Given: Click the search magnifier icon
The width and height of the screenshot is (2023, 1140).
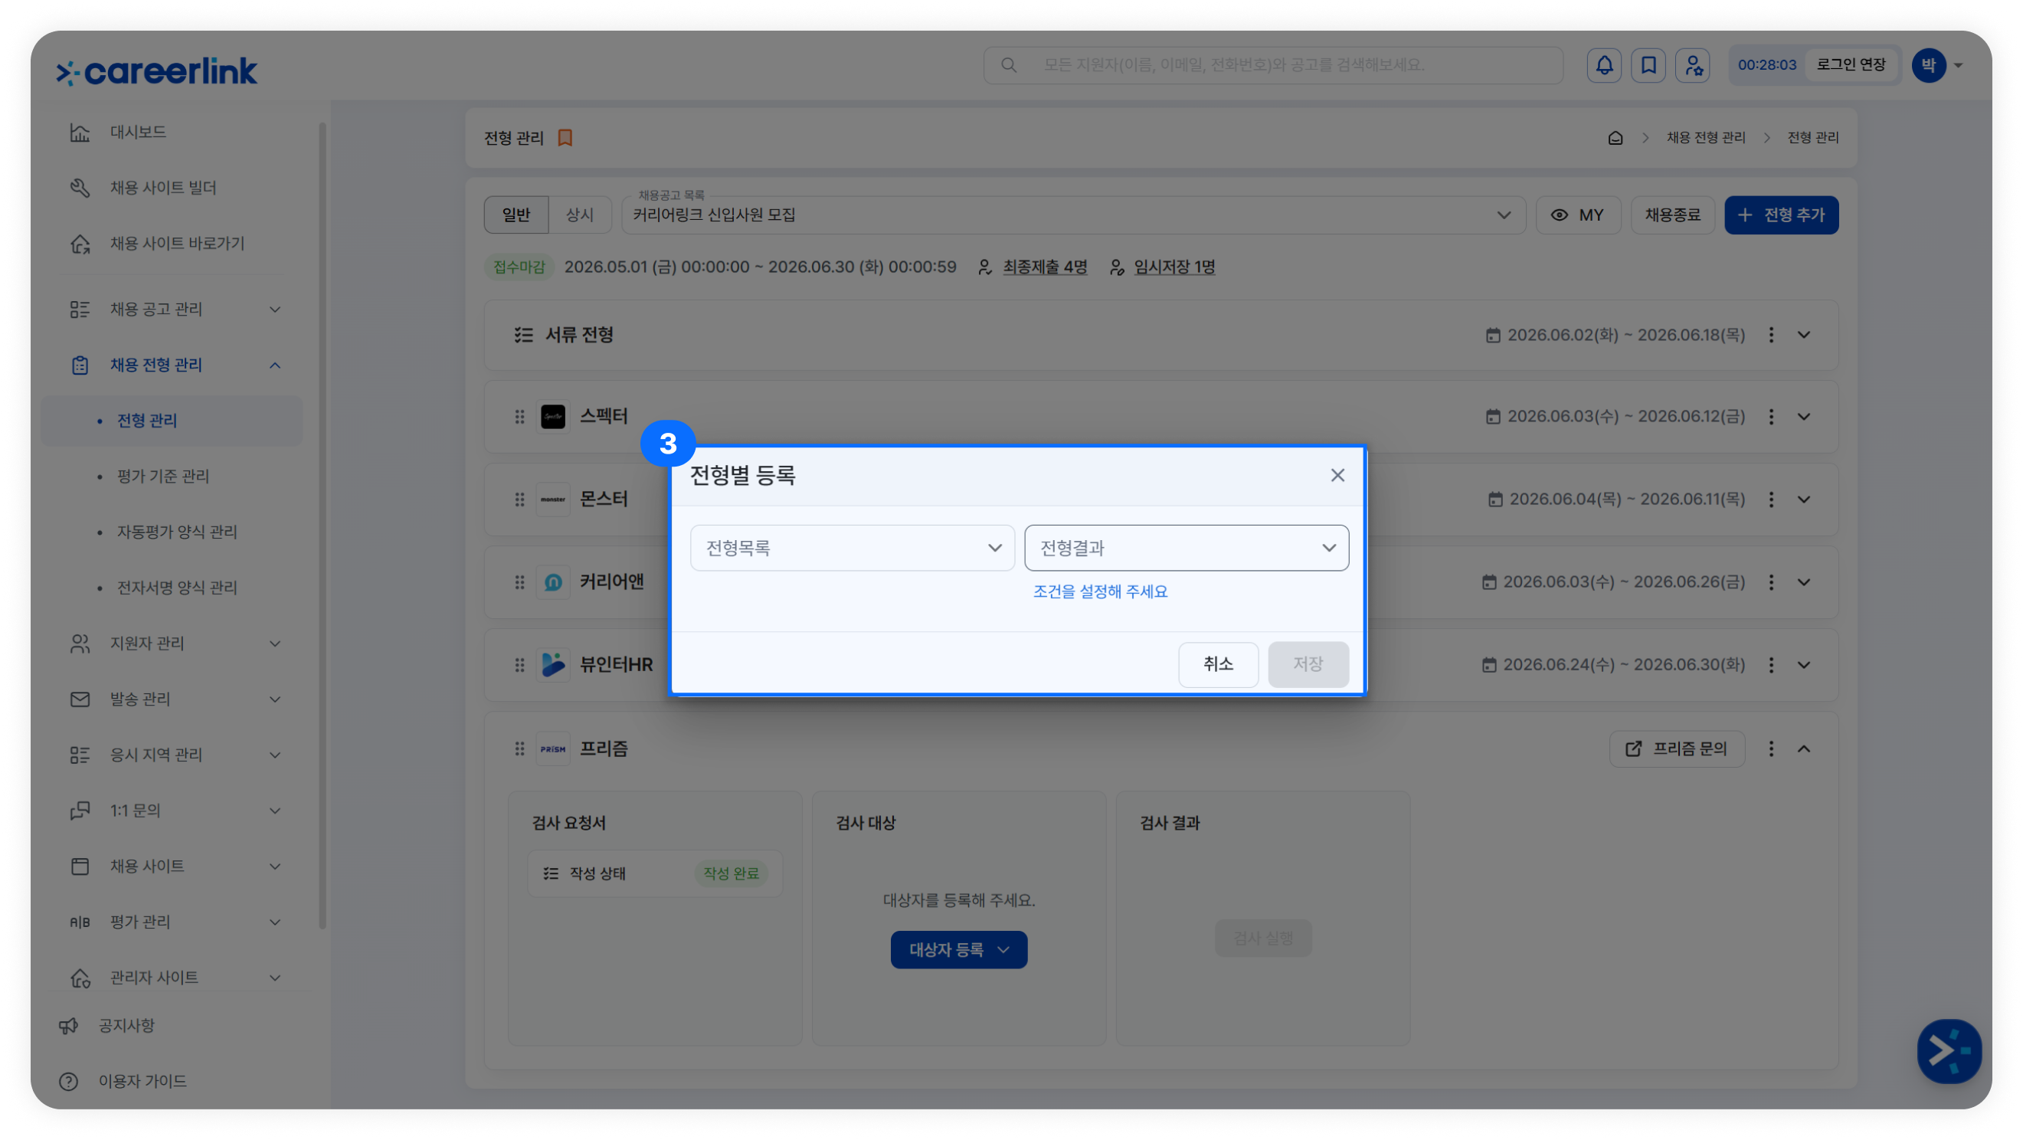Looking at the screenshot, I should [x=1008, y=65].
